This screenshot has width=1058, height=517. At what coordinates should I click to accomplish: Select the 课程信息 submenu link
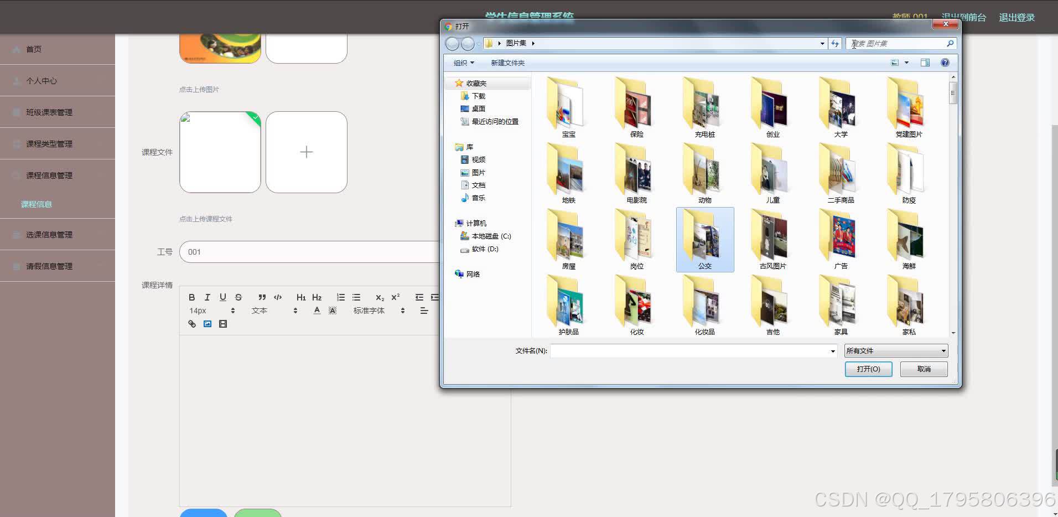(x=37, y=204)
